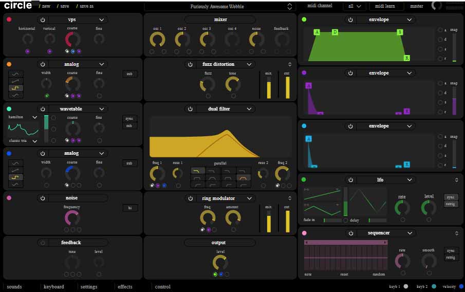This screenshot has width=465, height=292.
Task: Select the sine waveform on blue analog oscillator
Action: click(x=16, y=163)
